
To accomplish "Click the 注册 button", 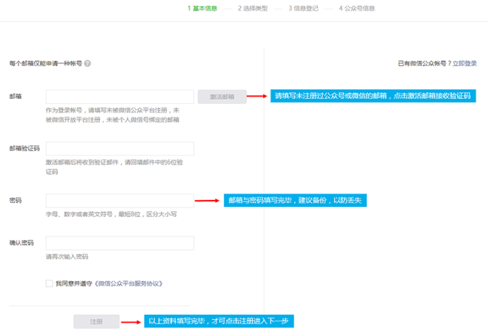I will [95, 320].
